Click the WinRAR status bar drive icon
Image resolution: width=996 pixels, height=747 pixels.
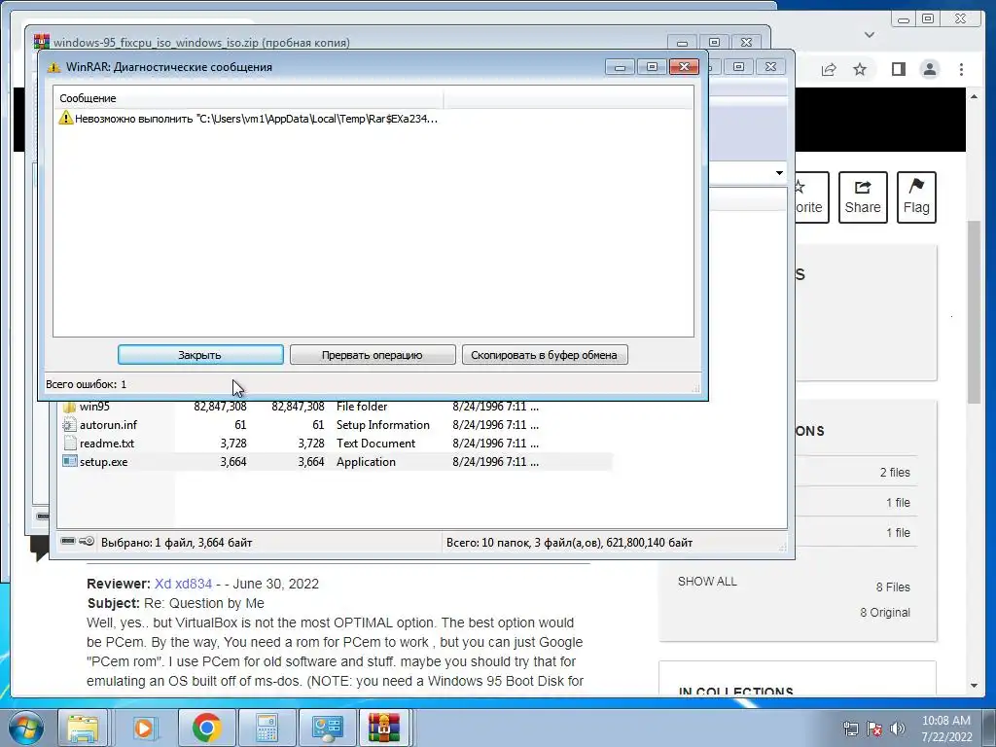[68, 541]
